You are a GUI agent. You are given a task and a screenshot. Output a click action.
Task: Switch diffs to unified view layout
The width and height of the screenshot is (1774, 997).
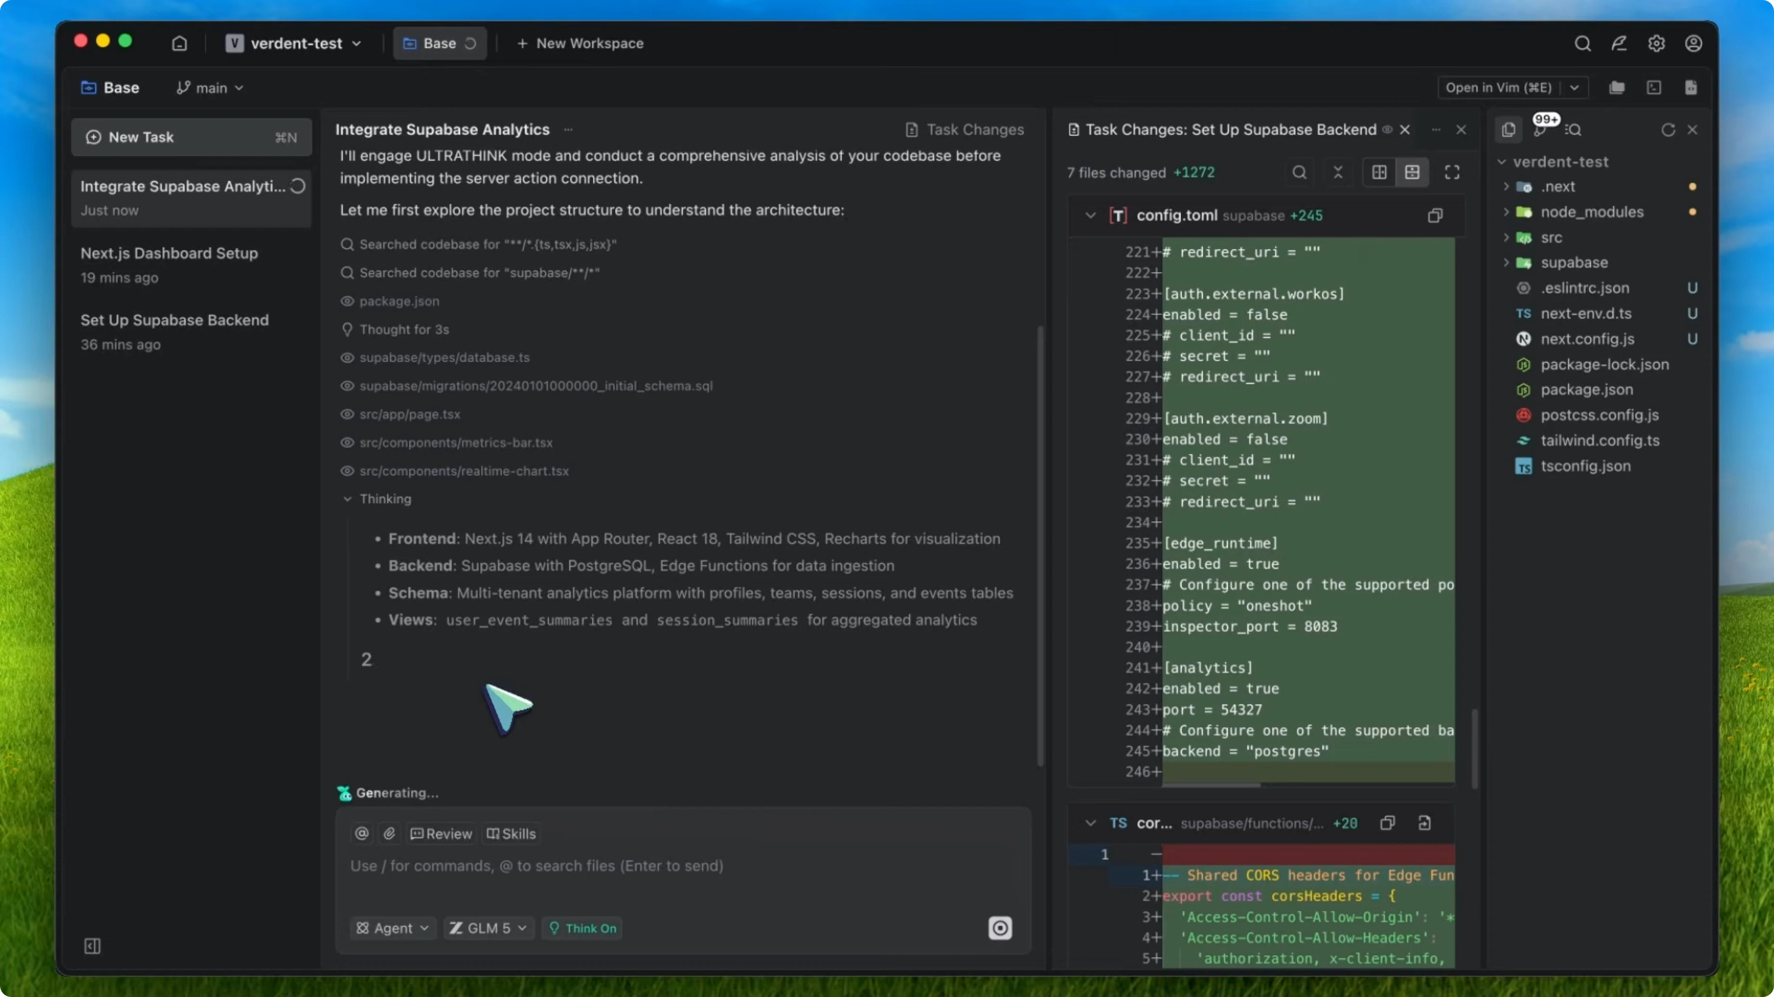click(1413, 172)
